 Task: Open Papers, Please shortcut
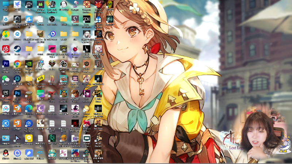pyautogui.click(x=52, y=94)
